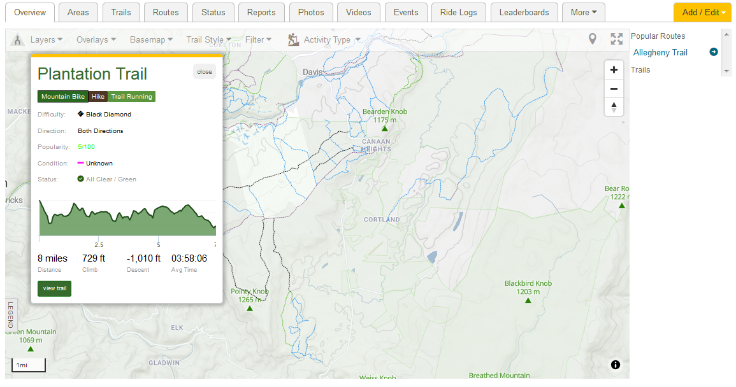
Task: Switch to the Photos tab
Action: [x=311, y=11]
